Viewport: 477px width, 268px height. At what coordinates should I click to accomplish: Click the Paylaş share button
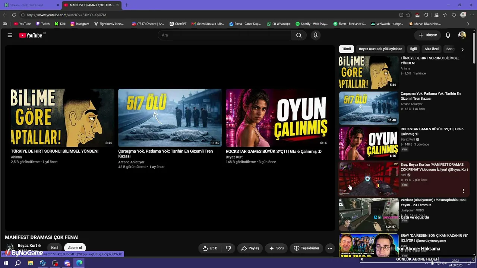click(x=250, y=248)
